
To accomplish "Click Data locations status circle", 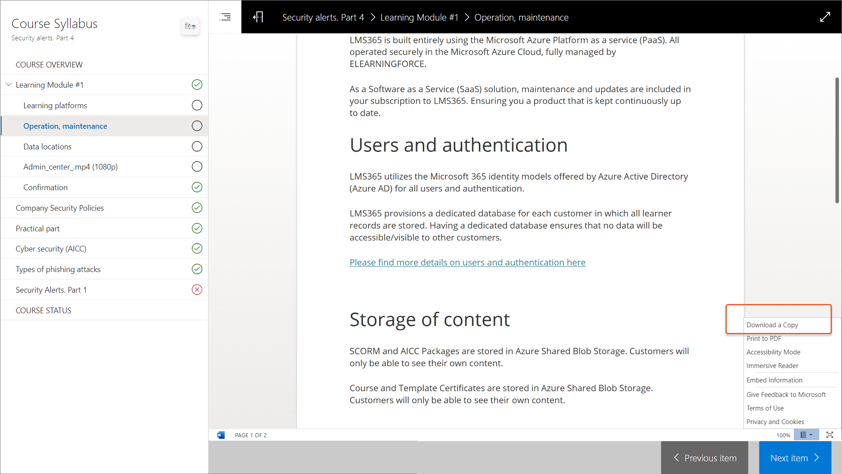I will click(197, 146).
